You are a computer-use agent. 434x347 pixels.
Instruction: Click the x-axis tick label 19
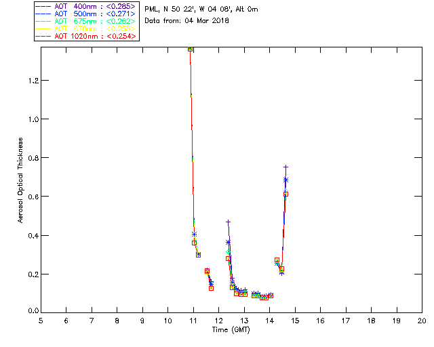[397, 321]
